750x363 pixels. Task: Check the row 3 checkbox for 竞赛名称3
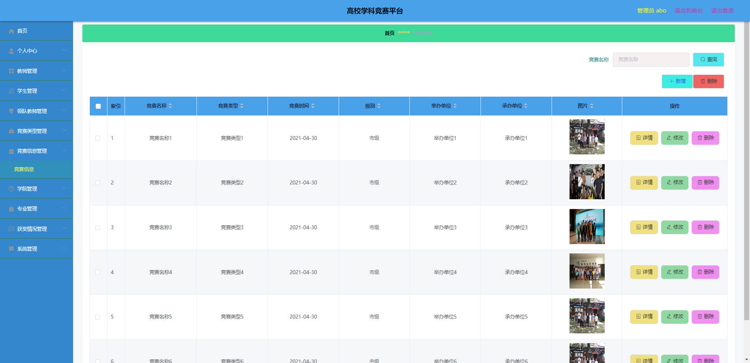[x=98, y=228]
